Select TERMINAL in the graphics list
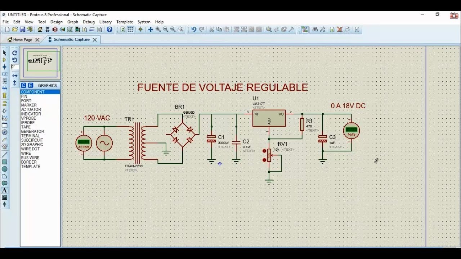The width and height of the screenshot is (461, 259). tap(40, 136)
